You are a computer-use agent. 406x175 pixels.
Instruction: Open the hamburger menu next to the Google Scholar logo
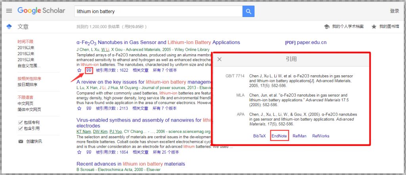click(x=9, y=11)
